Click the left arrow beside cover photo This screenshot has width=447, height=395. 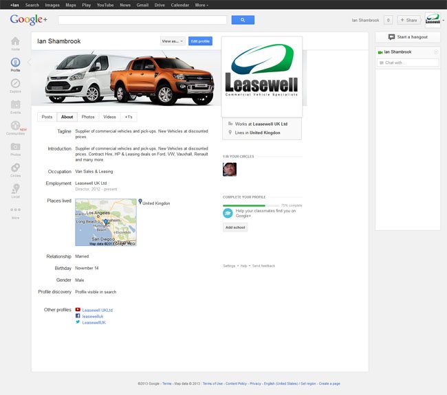click(x=29, y=62)
